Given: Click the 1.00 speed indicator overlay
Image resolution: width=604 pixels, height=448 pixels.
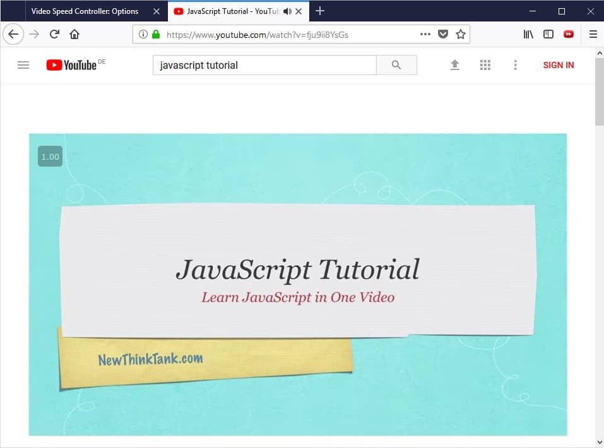Looking at the screenshot, I should (x=50, y=156).
